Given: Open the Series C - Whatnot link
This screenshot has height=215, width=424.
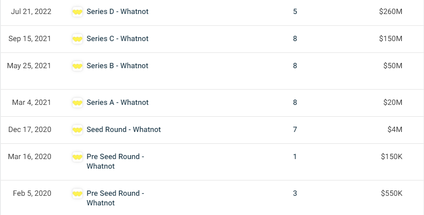Looking at the screenshot, I should [117, 39].
